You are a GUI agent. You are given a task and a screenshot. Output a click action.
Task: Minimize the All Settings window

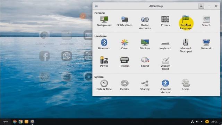[209, 6]
